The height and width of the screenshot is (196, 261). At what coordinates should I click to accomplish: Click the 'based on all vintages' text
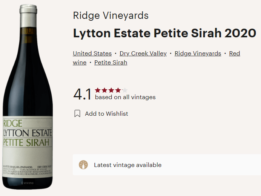125,97
